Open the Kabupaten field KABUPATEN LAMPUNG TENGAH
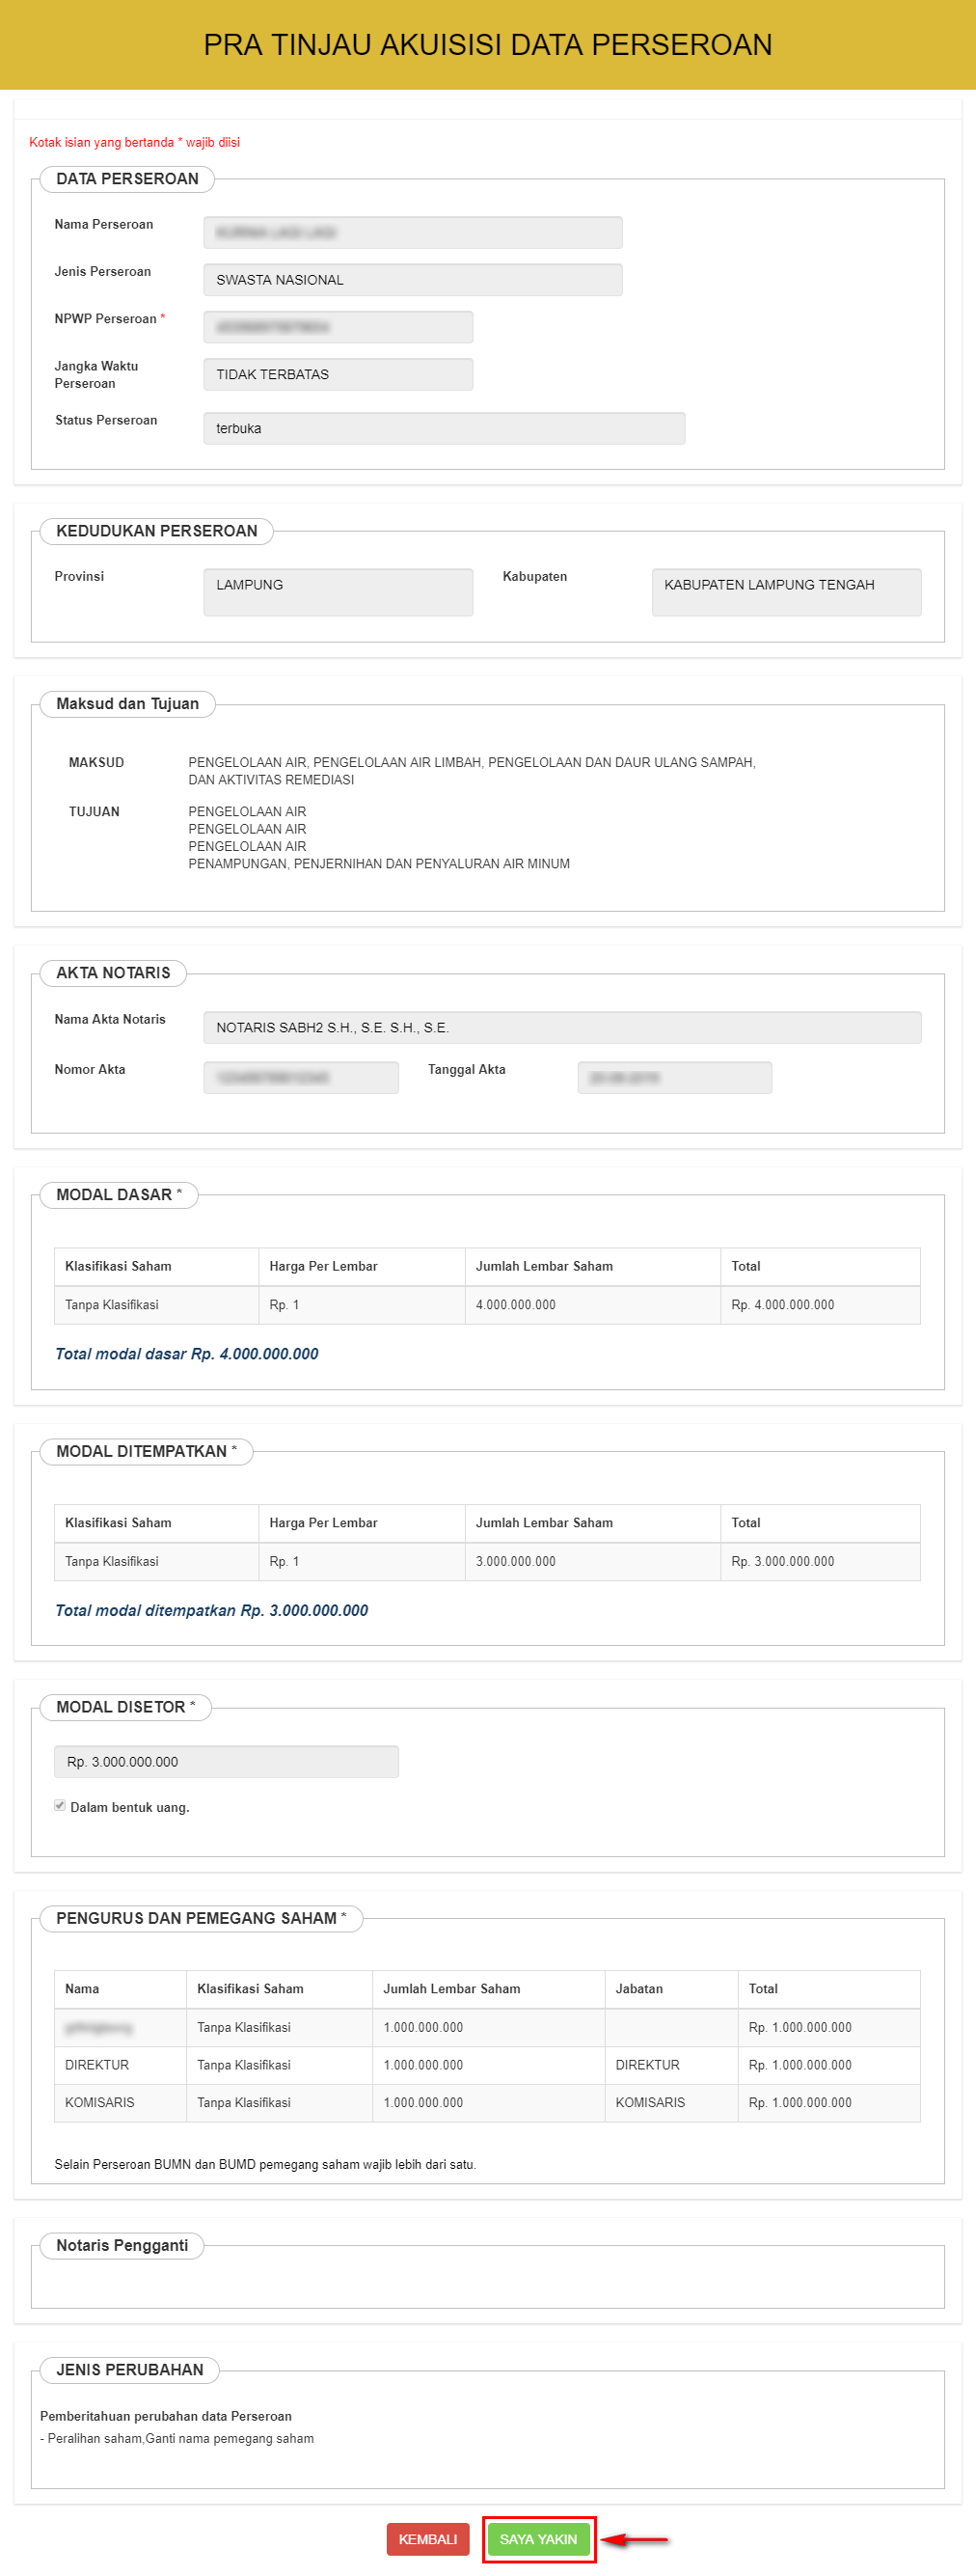The height and width of the screenshot is (2576, 976). (x=785, y=592)
